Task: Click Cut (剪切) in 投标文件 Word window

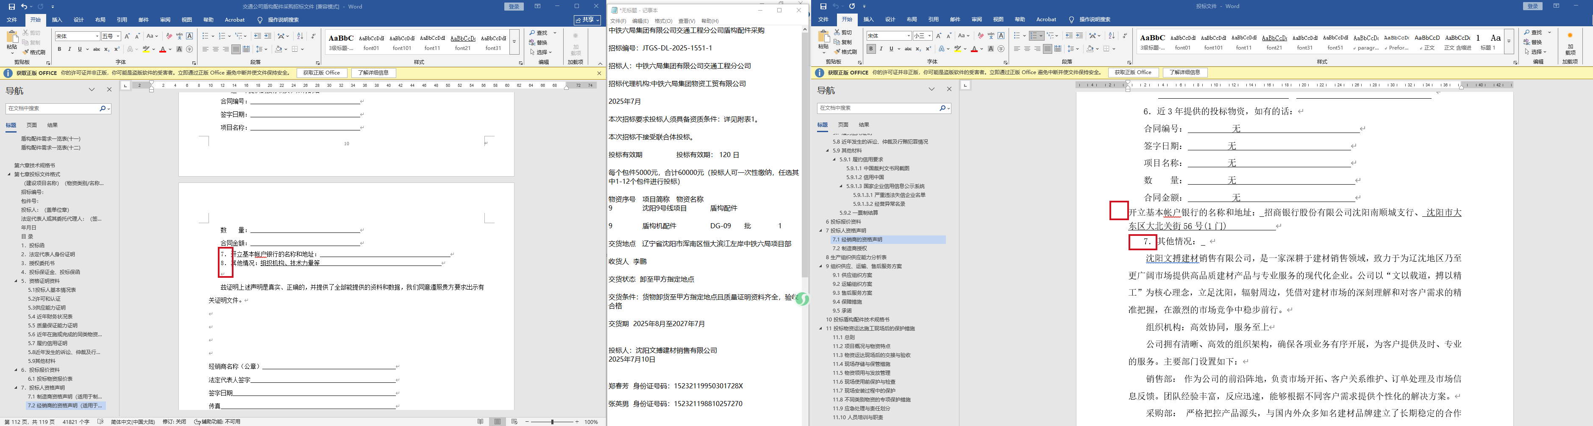Action: point(842,32)
